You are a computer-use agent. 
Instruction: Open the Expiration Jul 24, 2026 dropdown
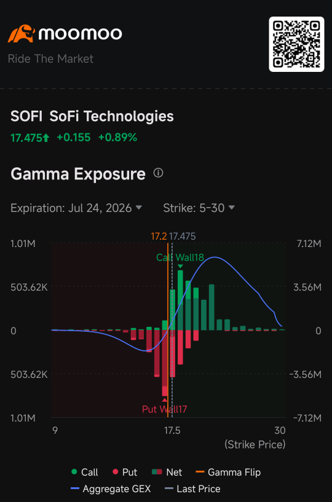[76, 208]
